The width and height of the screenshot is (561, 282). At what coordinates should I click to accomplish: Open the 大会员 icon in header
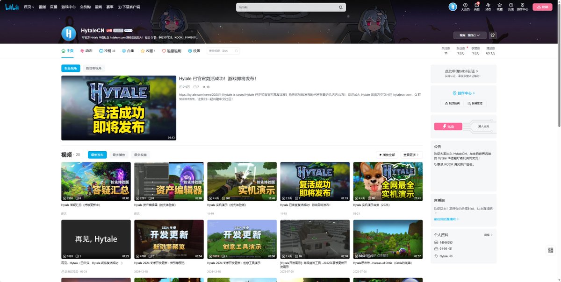465,7
